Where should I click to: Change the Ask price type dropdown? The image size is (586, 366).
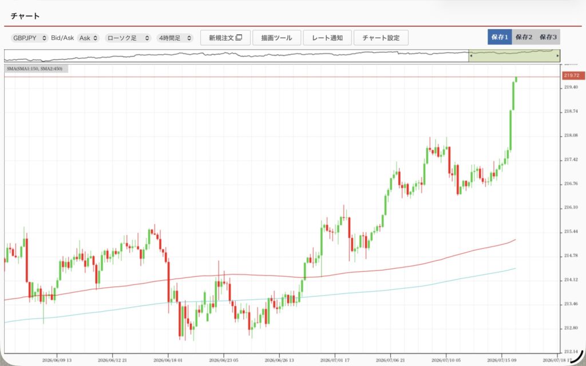(88, 38)
